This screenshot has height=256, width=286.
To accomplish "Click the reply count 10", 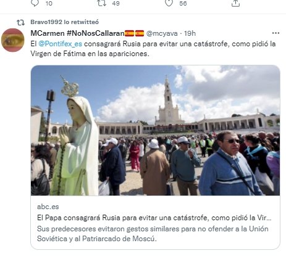I will click(x=49, y=3).
